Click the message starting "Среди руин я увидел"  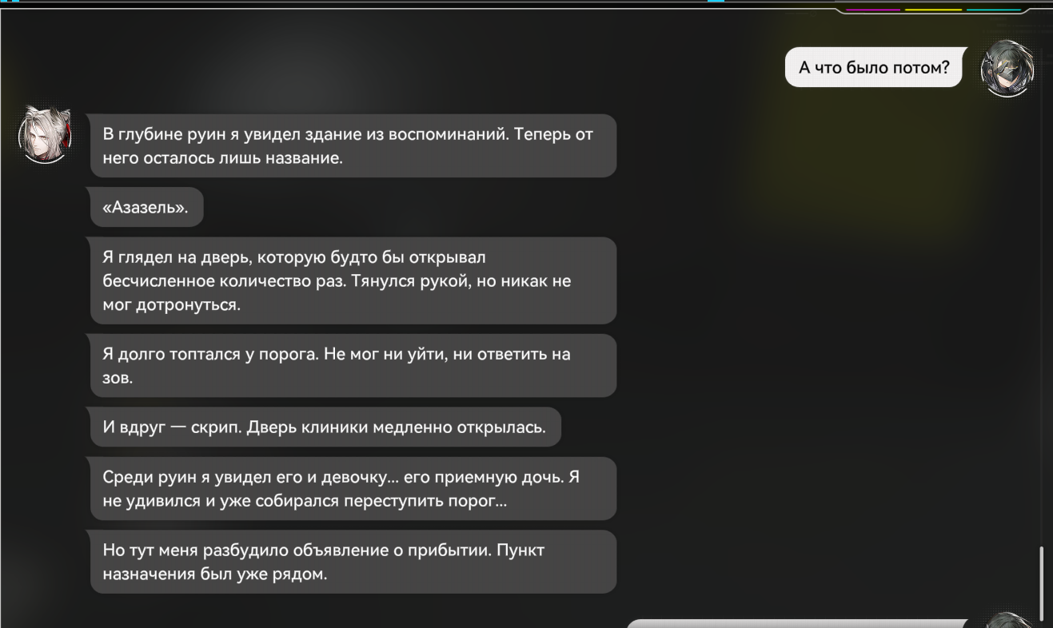click(x=353, y=489)
